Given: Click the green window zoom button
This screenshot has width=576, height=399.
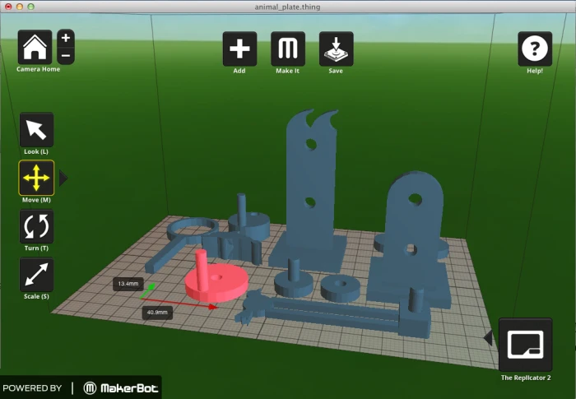Looking at the screenshot, I should [x=31, y=7].
